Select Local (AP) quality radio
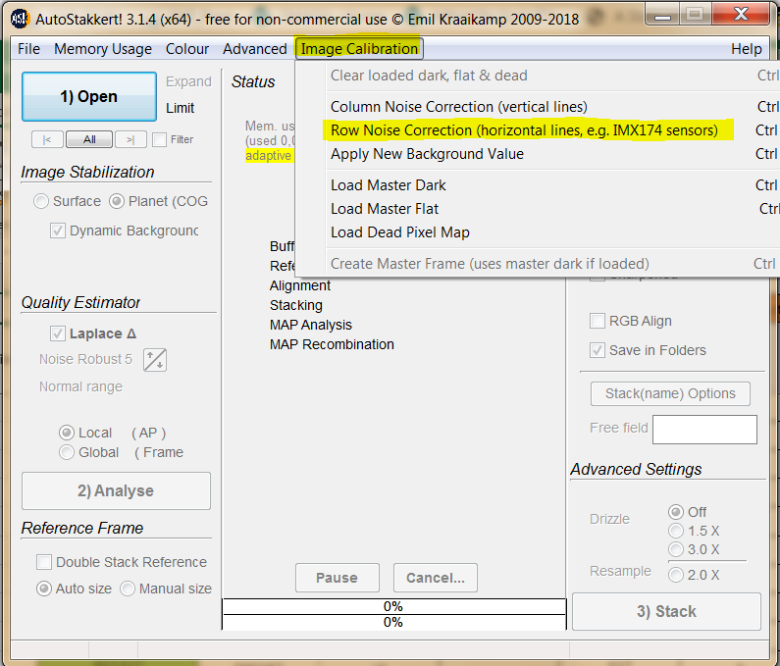This screenshot has height=666, width=780. pyautogui.click(x=66, y=433)
